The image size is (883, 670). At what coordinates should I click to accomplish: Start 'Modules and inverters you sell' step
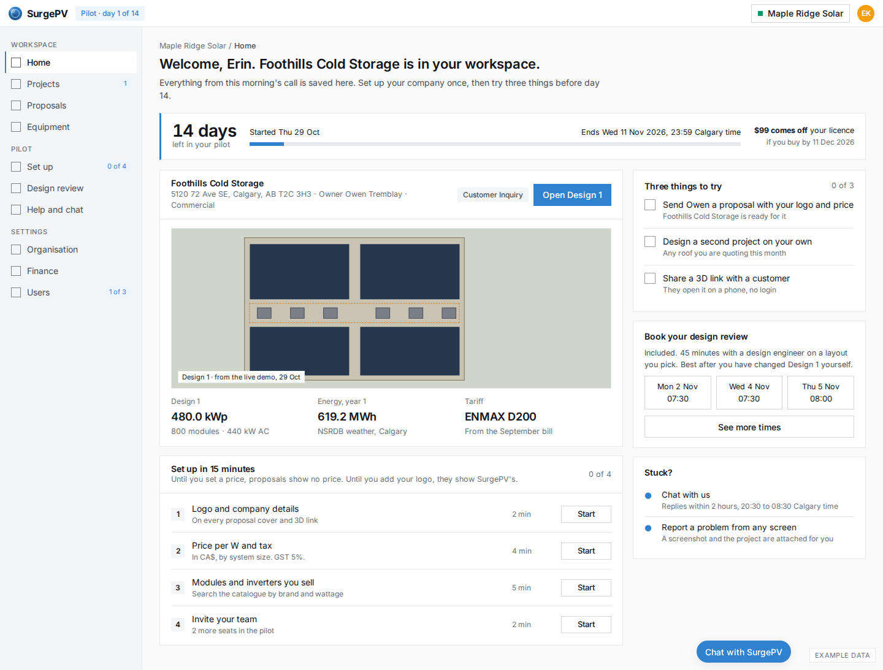pyautogui.click(x=586, y=588)
